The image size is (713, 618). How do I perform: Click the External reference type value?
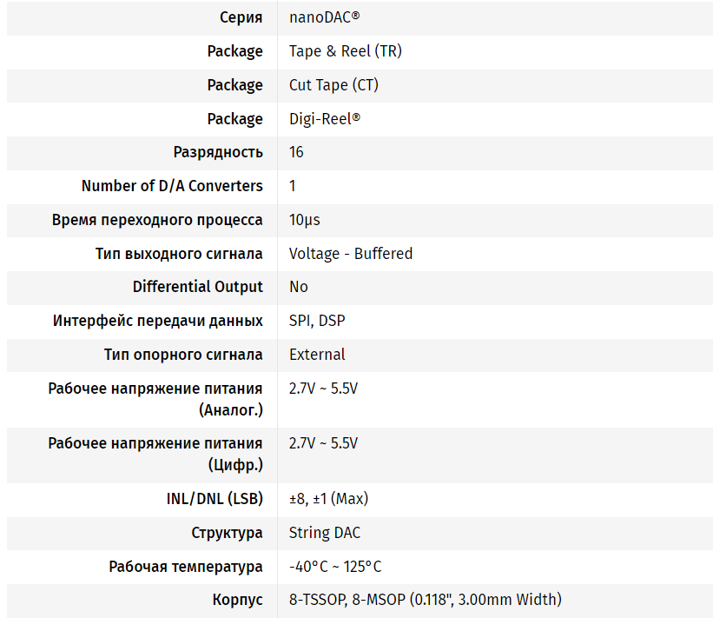coord(317,355)
